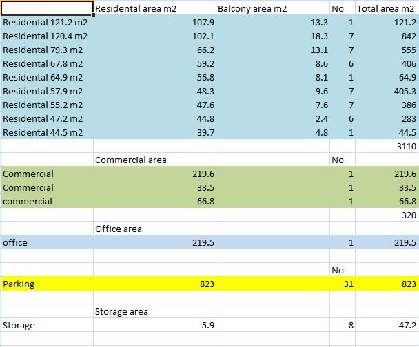Select the office total cell in Total area column
The width and height of the screenshot is (419, 347).
(x=387, y=242)
